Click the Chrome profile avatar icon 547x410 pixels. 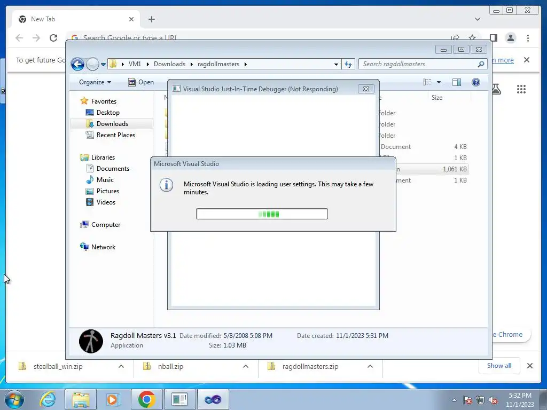pos(511,38)
